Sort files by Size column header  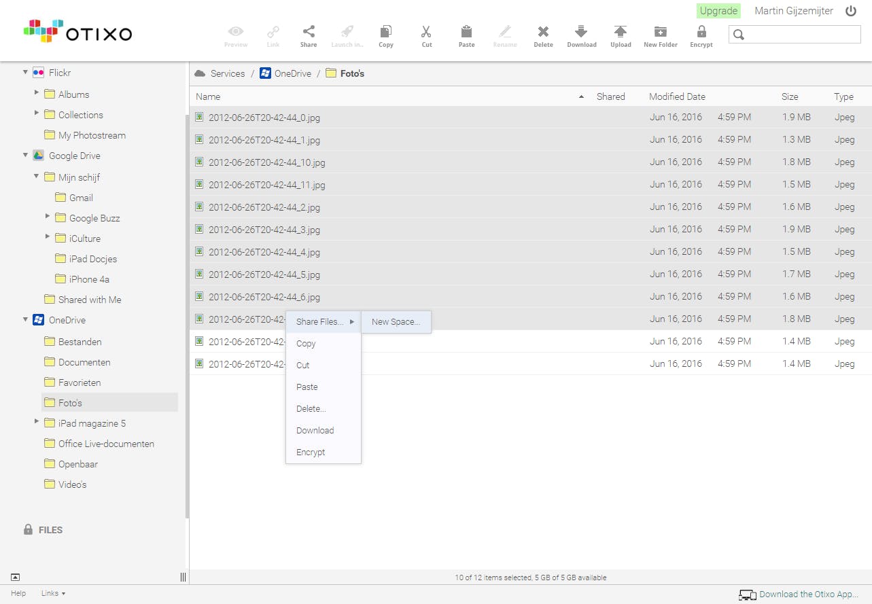tap(790, 96)
